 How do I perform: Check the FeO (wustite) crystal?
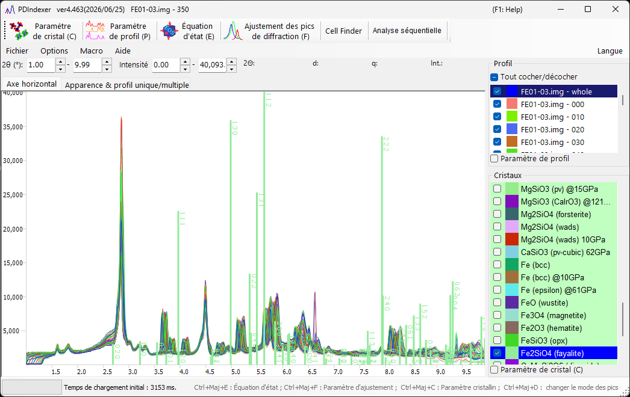click(497, 303)
